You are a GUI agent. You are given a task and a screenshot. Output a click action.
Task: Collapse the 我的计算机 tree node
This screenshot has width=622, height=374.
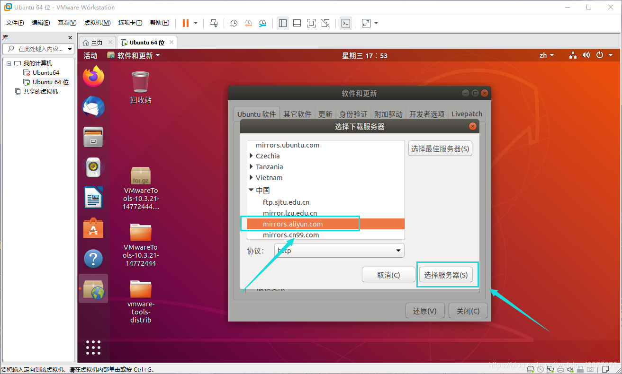click(x=9, y=63)
